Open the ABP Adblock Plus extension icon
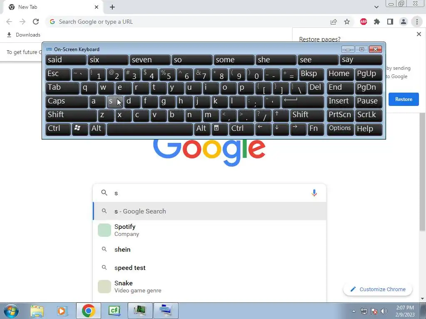Image resolution: width=426 pixels, height=319 pixels. pyautogui.click(x=364, y=22)
